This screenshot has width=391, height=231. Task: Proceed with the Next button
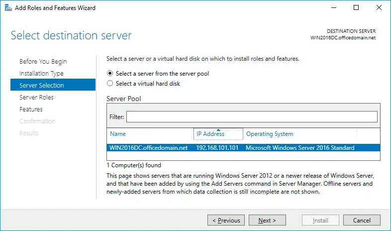click(x=267, y=221)
